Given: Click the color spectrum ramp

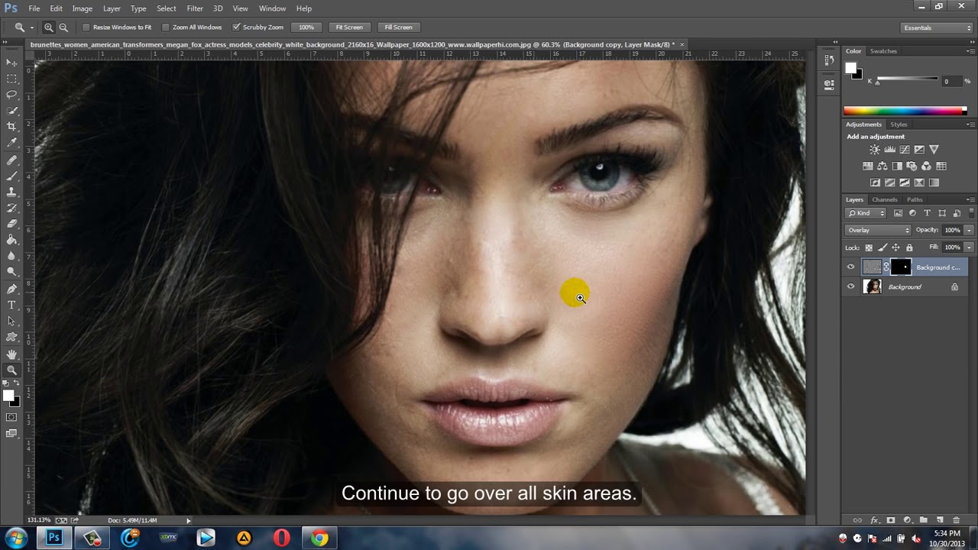Looking at the screenshot, I should point(905,111).
